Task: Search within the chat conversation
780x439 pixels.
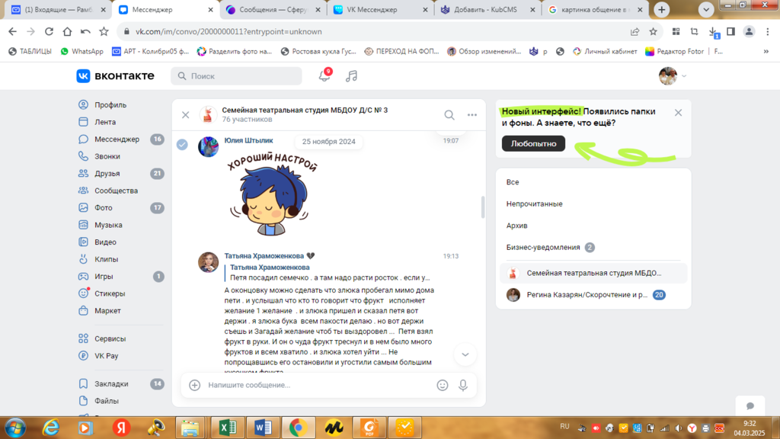Action: [x=449, y=115]
